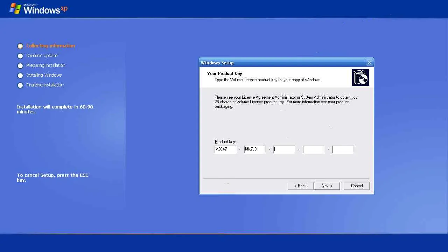Click the 'Your Product Key' heading
Image resolution: width=448 pixels, height=252 pixels.
tap(225, 73)
